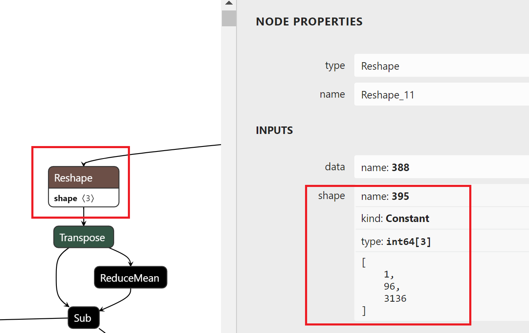Click the type field showing Reshape
Image resolution: width=529 pixels, height=333 pixels.
442,66
